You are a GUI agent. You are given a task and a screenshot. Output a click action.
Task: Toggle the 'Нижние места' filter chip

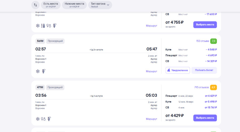tap(74, 5)
